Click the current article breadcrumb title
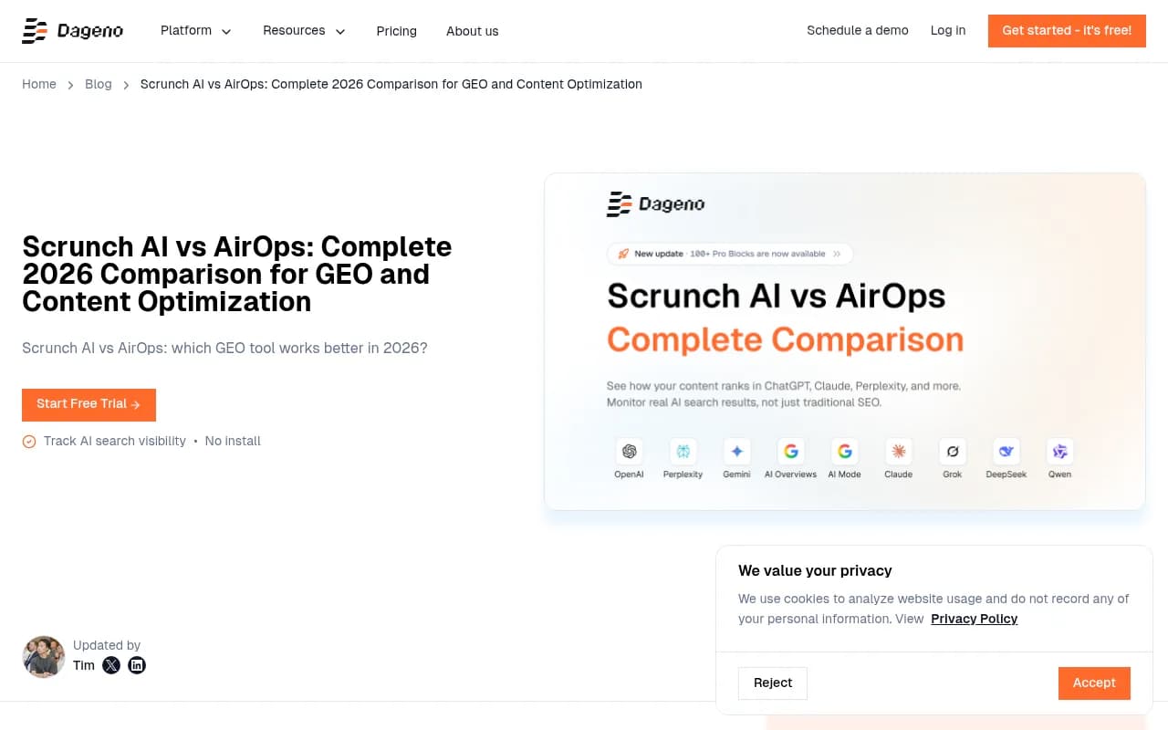 [391, 84]
